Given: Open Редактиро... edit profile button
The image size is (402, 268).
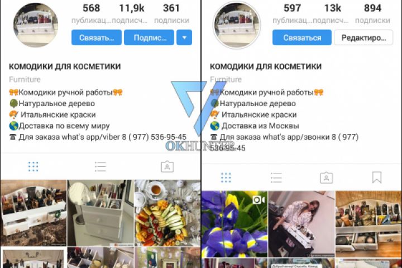Looking at the screenshot, I should click(x=363, y=37).
